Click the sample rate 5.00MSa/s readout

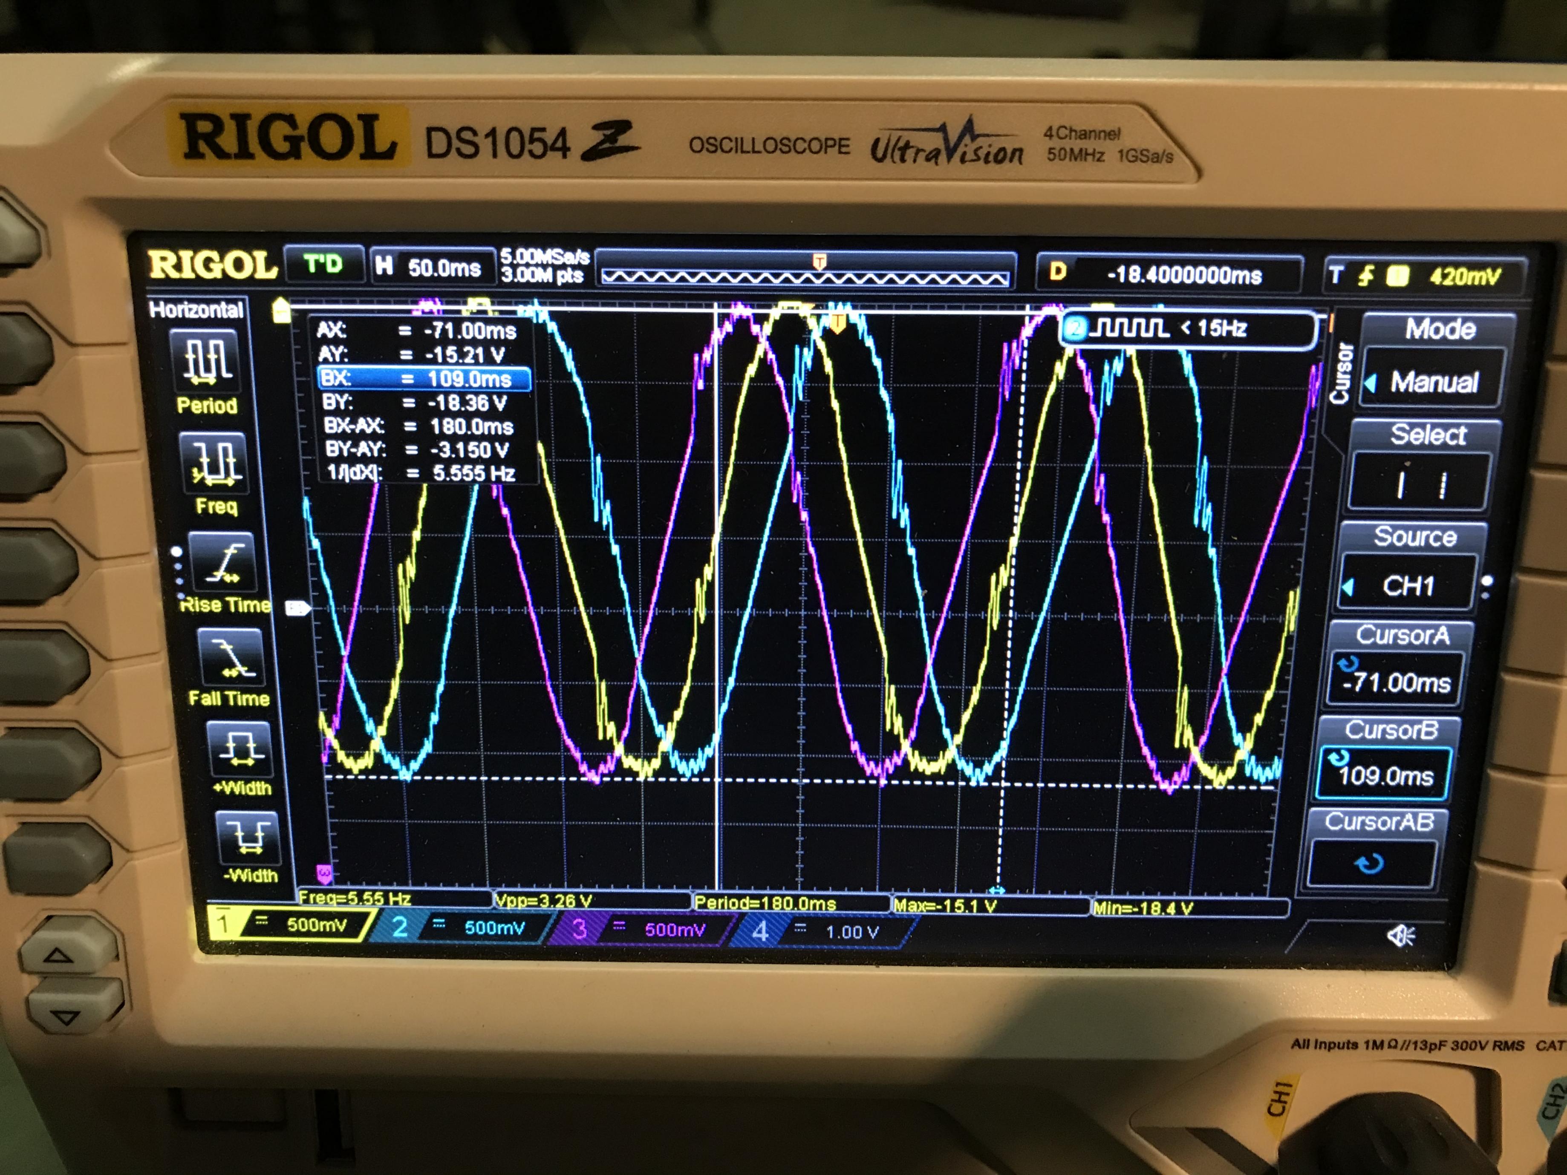(x=545, y=256)
